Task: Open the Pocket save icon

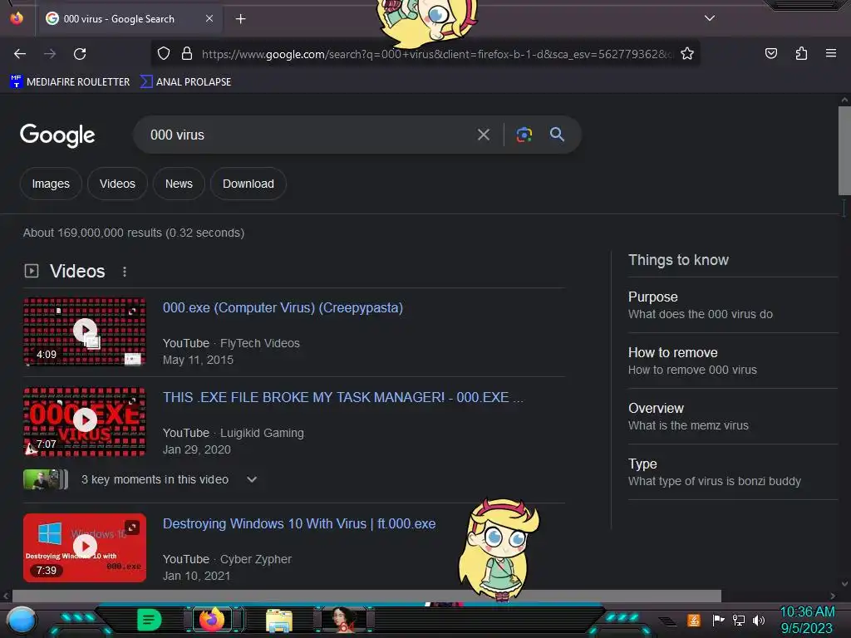Action: click(x=770, y=53)
